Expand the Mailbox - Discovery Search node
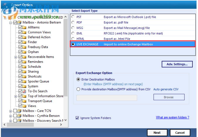 11,121
